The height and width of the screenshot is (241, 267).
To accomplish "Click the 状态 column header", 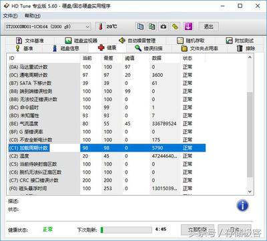I will coord(193,58).
